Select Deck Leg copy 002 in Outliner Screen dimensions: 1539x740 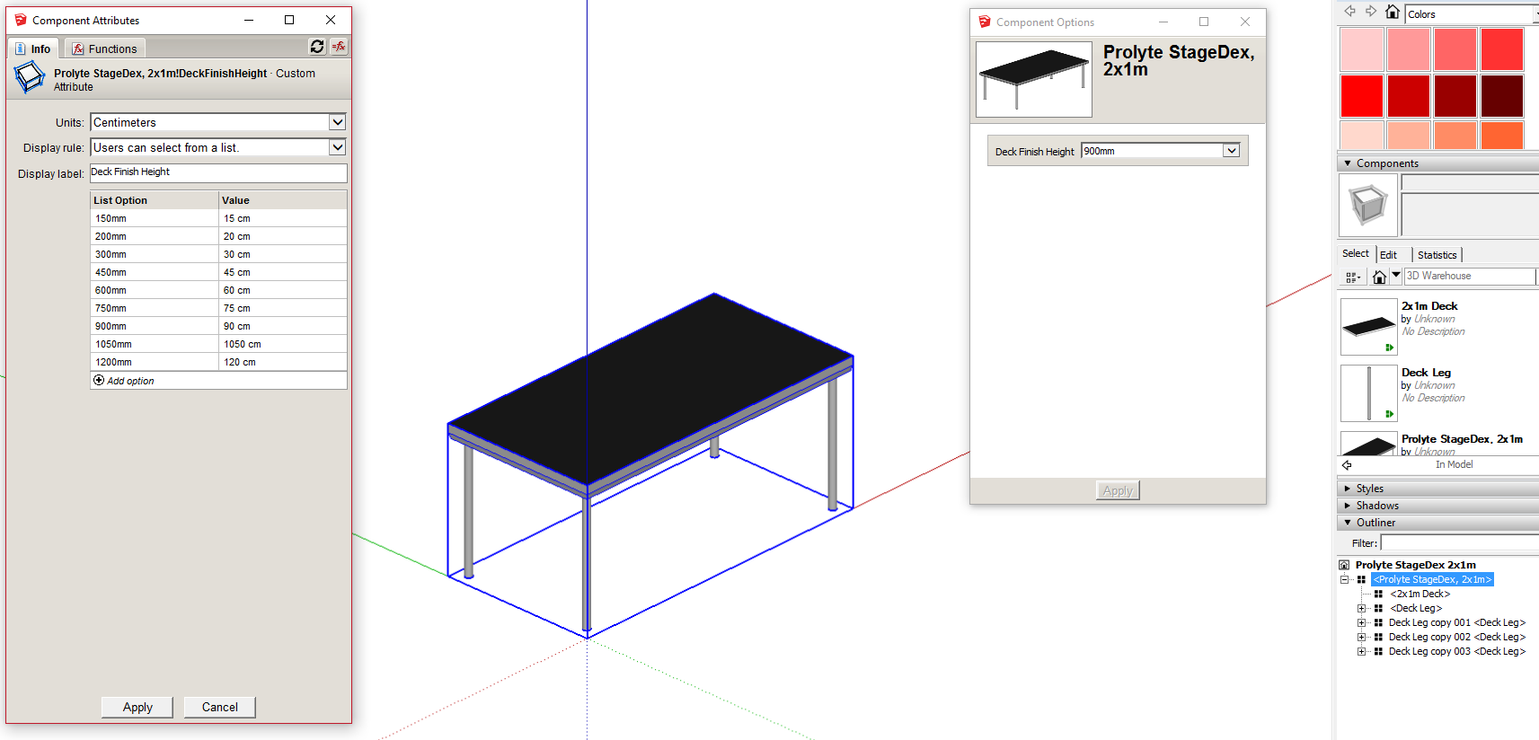[x=1456, y=637]
